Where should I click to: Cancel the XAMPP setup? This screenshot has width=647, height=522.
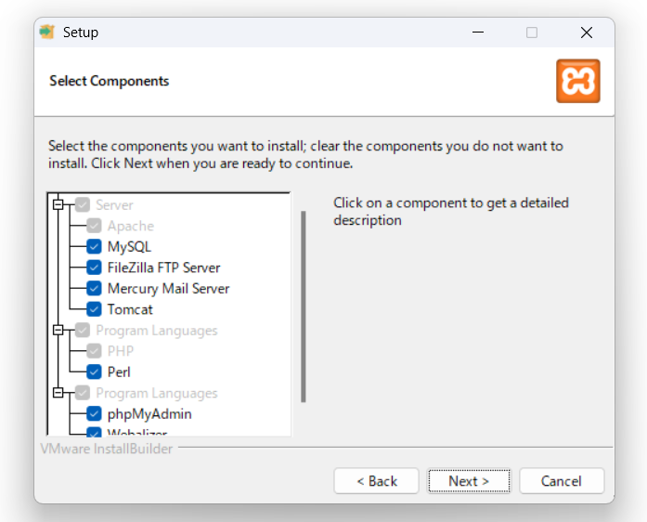562,481
